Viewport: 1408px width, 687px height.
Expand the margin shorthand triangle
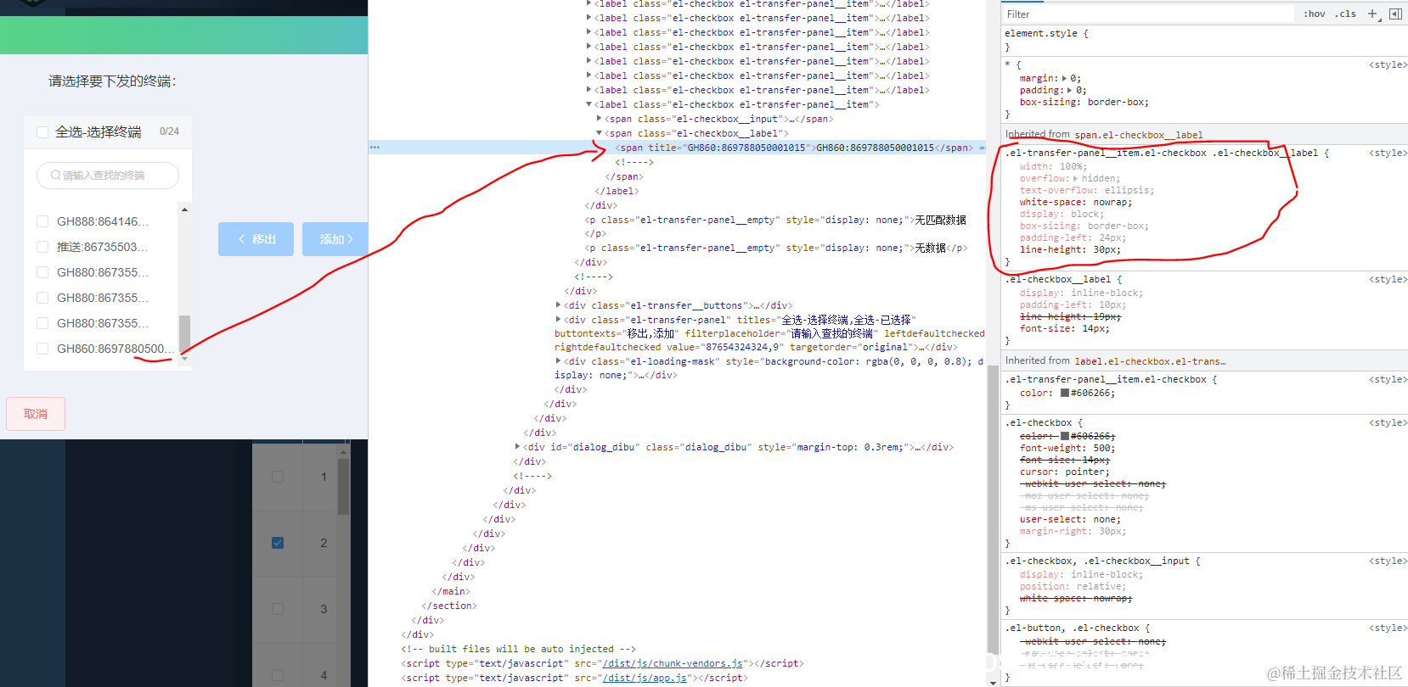1064,78
